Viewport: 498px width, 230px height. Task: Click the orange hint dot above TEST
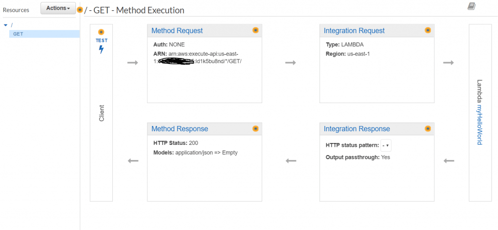click(101, 32)
